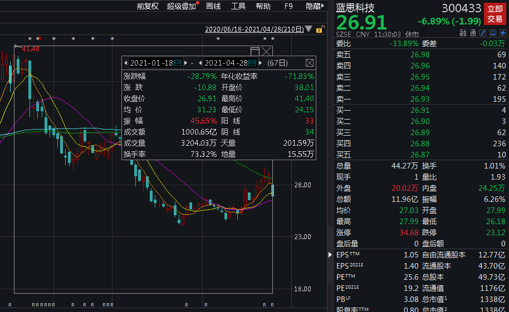This screenshot has width=509, height=312.
Task: Click the 内盘 value 24.25万
Action: pyautogui.click(x=492, y=188)
